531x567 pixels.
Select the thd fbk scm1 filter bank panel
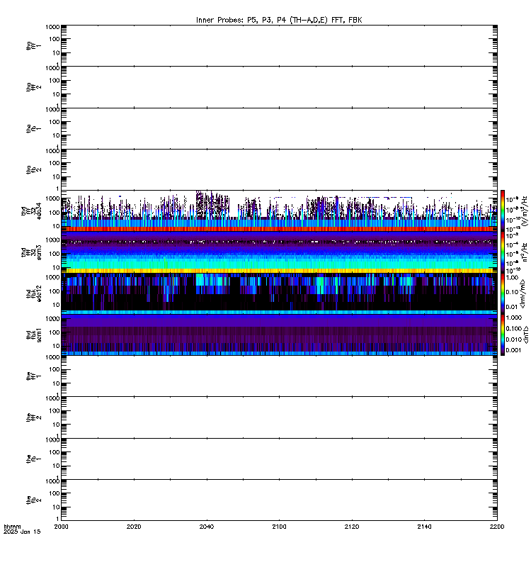coord(279,335)
